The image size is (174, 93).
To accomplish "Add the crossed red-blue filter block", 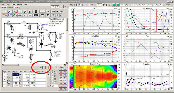I will (x=20, y=15).
